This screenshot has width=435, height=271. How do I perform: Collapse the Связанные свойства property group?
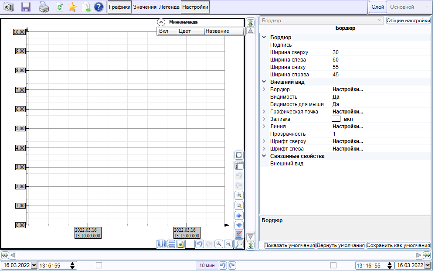pyautogui.click(x=264, y=156)
